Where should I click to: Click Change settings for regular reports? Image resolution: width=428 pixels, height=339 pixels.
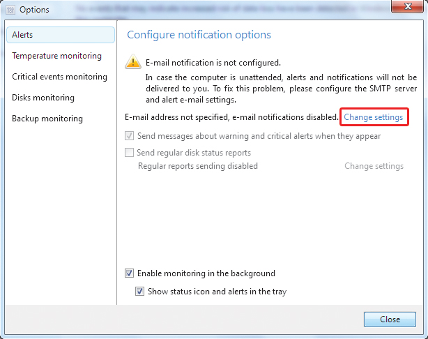coord(374,166)
